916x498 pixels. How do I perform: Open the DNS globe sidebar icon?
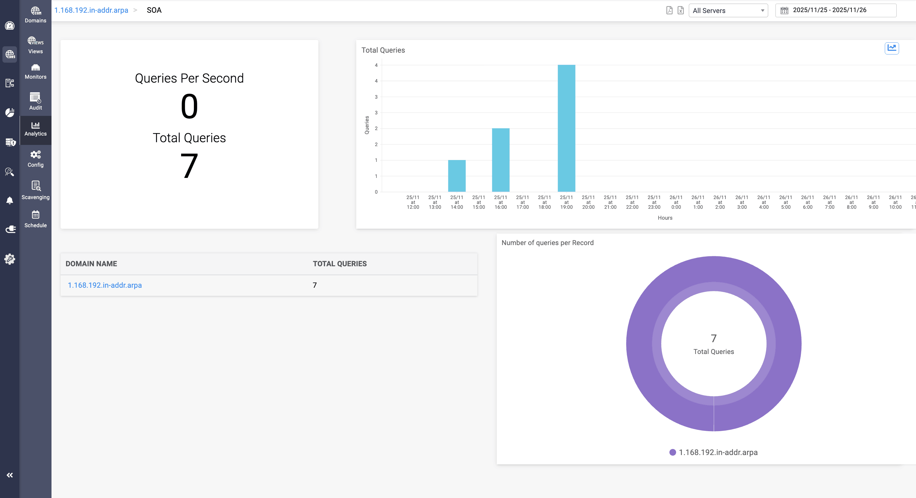point(10,54)
